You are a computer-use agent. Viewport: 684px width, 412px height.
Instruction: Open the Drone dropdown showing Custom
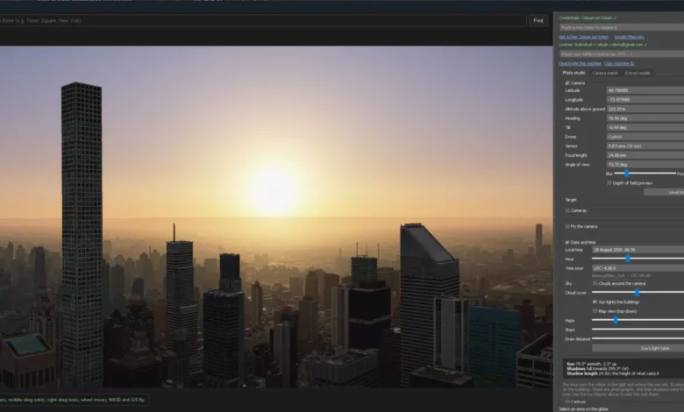645,137
